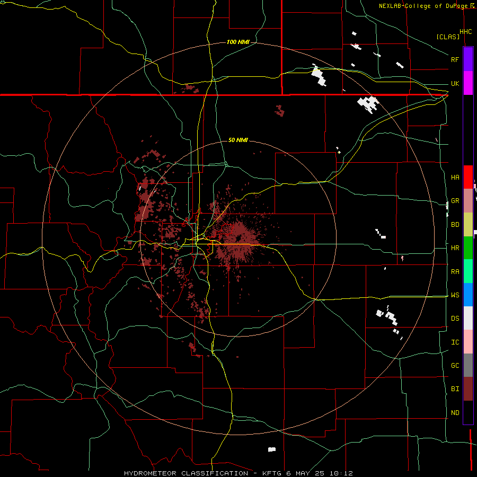Click the BI legend label

tap(455, 389)
